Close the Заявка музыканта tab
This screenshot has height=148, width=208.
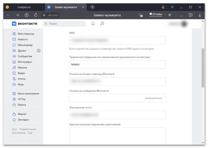click(x=83, y=7)
